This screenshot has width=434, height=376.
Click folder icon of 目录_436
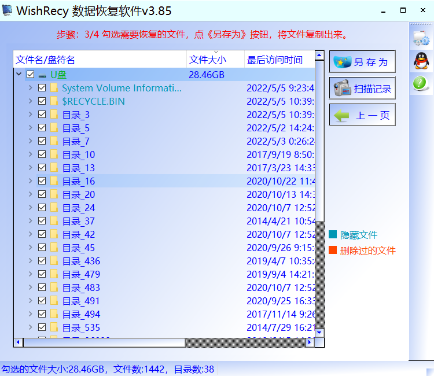54,261
